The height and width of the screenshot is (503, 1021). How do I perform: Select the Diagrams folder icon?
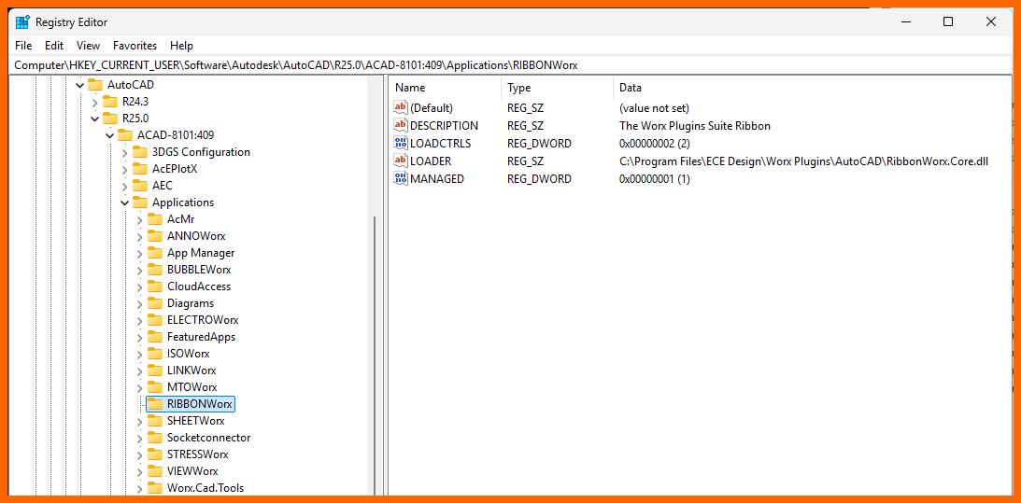(155, 303)
